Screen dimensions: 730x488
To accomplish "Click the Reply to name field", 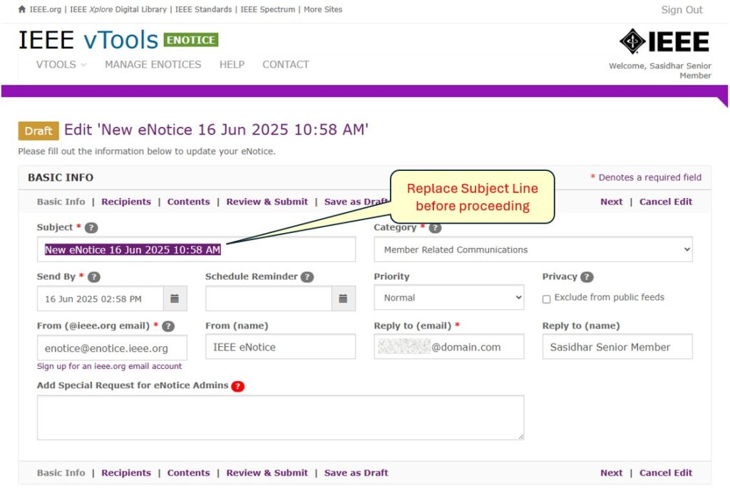I will click(617, 346).
